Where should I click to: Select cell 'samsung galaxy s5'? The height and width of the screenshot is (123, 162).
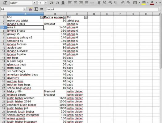[25, 38]
